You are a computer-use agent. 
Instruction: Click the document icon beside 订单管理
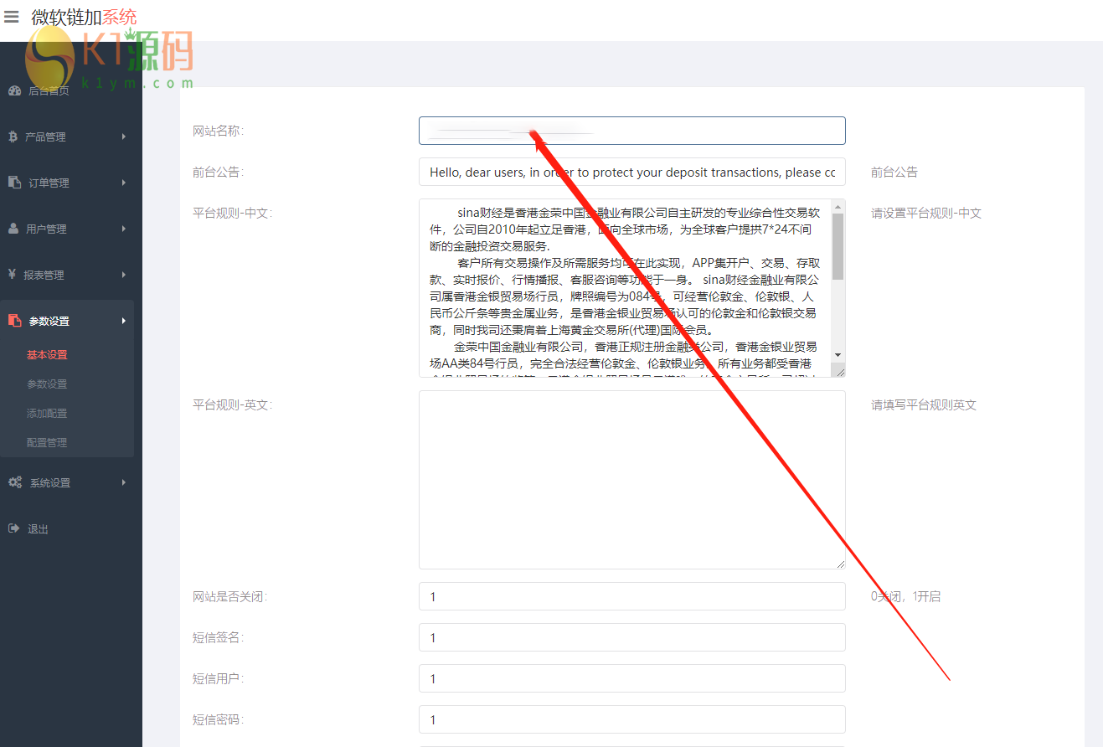click(14, 183)
